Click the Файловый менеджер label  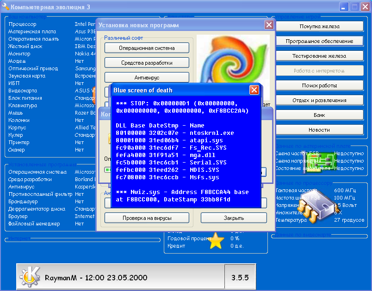[x=34, y=224]
